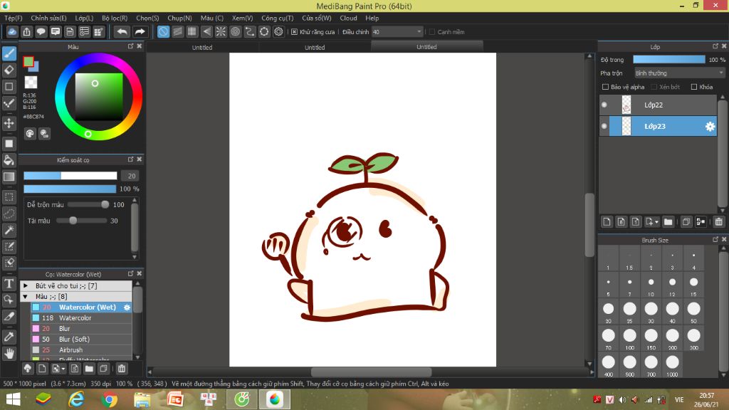Hide the Lớp22 layer
This screenshot has width=729, height=410.
[x=604, y=105]
